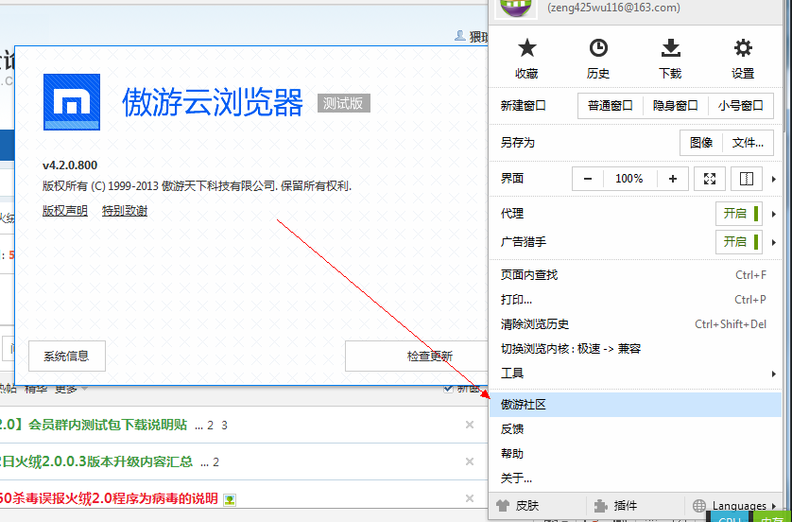Screen dimensions: 792x522
Task: Click the 系统信息 button
Action: [x=67, y=356]
